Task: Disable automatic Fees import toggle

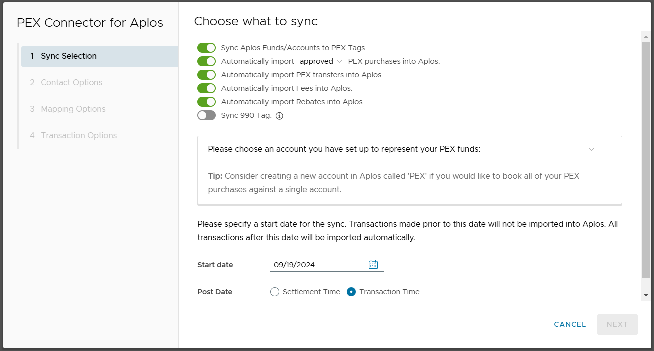Action: tap(206, 88)
